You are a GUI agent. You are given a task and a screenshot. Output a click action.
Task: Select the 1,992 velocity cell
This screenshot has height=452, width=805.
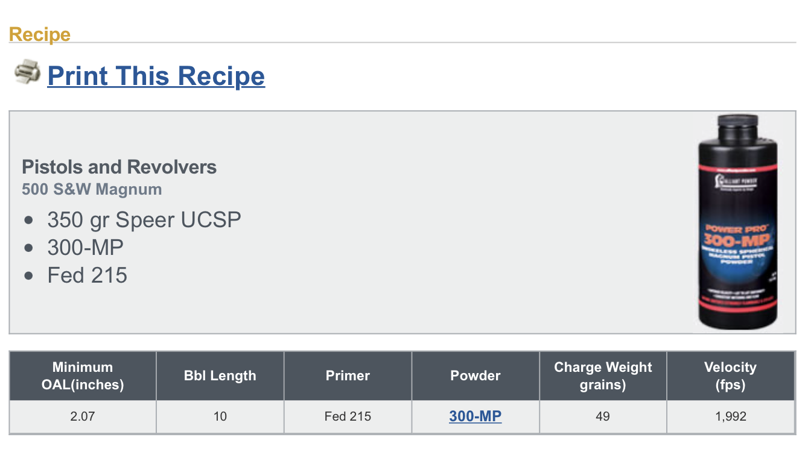point(730,416)
